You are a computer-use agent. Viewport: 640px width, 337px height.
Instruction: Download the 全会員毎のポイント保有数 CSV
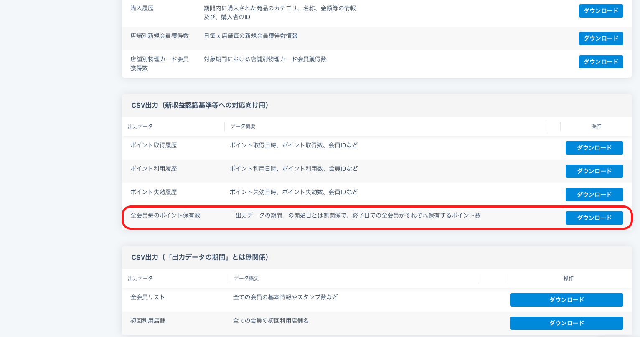tap(594, 218)
